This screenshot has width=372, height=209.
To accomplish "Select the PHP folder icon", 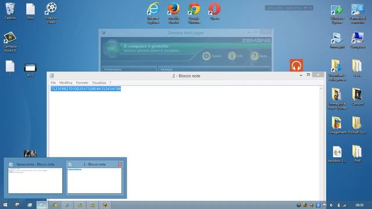I will click(x=357, y=154).
